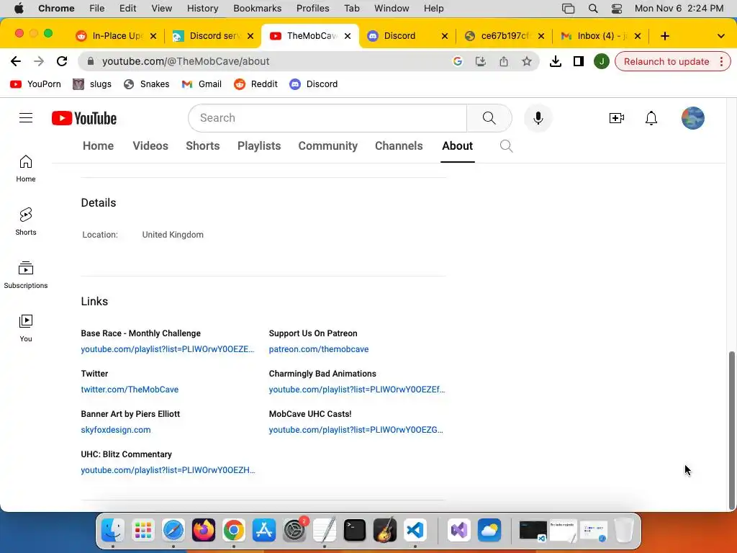
Task: Click the United Kingdom location text
Action: click(x=173, y=235)
